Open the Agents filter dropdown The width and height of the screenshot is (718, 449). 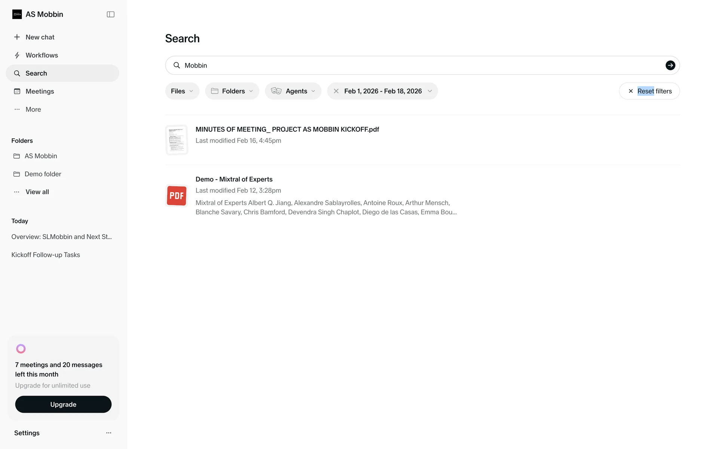(293, 91)
